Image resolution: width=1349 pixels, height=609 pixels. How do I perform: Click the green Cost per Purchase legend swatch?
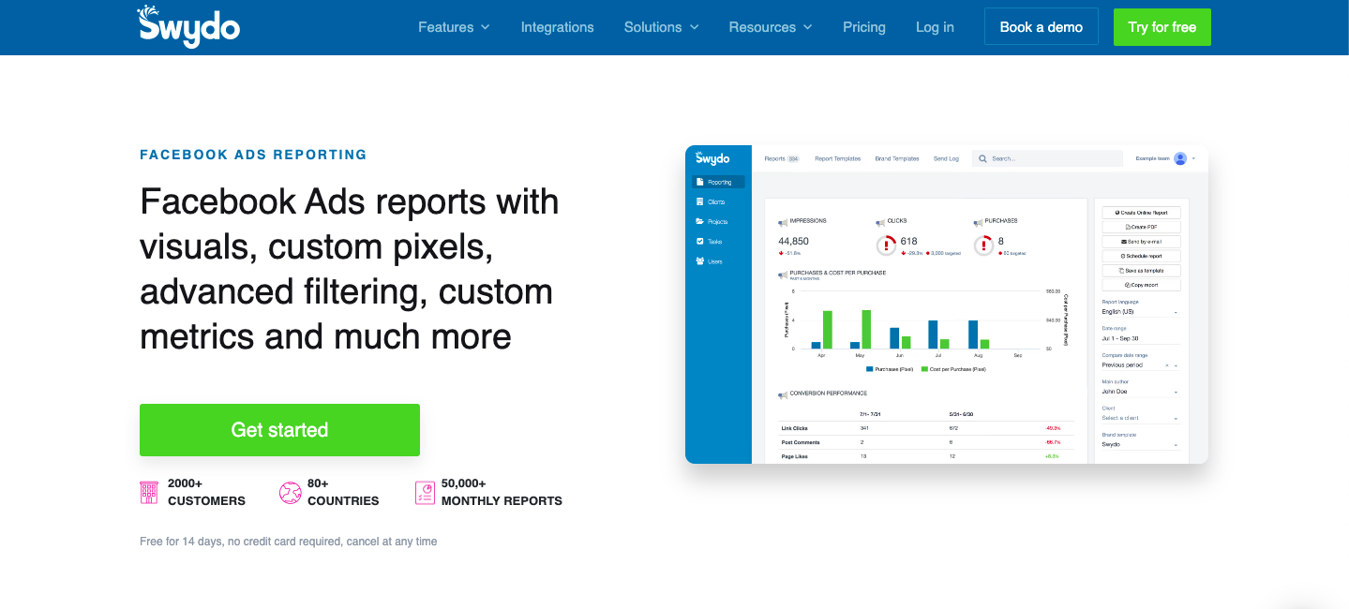[x=924, y=369]
